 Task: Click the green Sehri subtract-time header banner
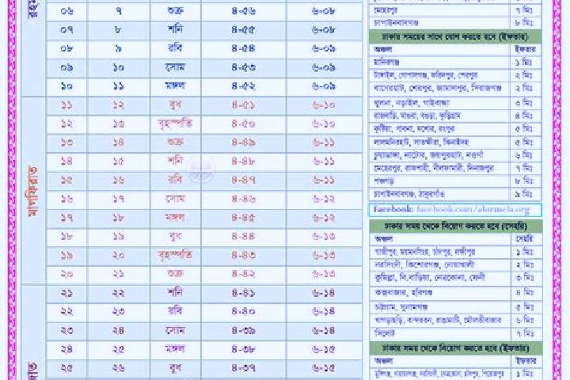coord(456,226)
